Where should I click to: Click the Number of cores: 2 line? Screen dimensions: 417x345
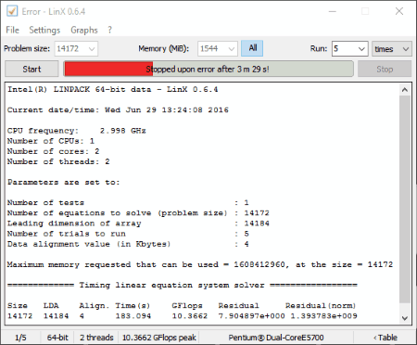[53, 151]
